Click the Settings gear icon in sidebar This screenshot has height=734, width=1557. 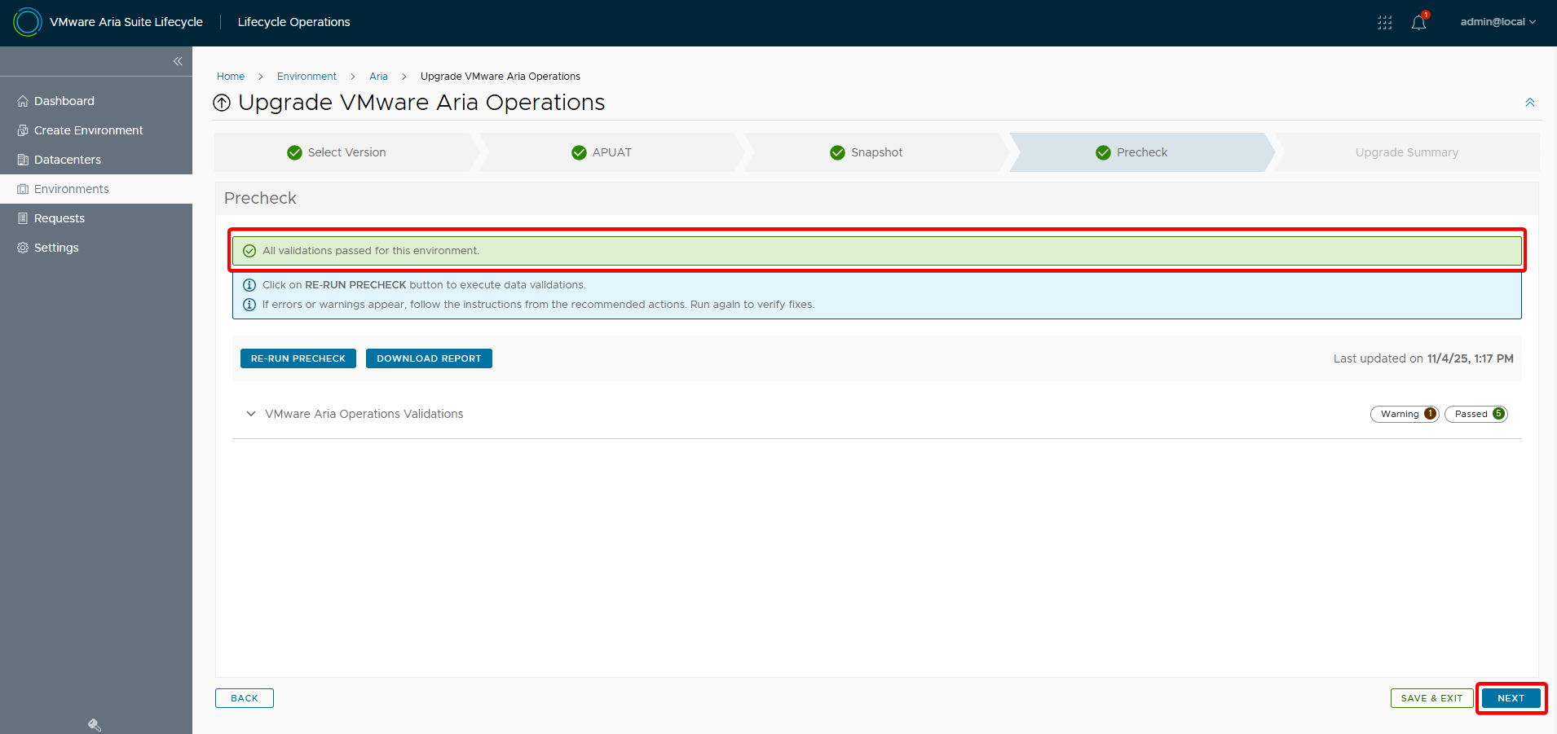[x=23, y=248]
